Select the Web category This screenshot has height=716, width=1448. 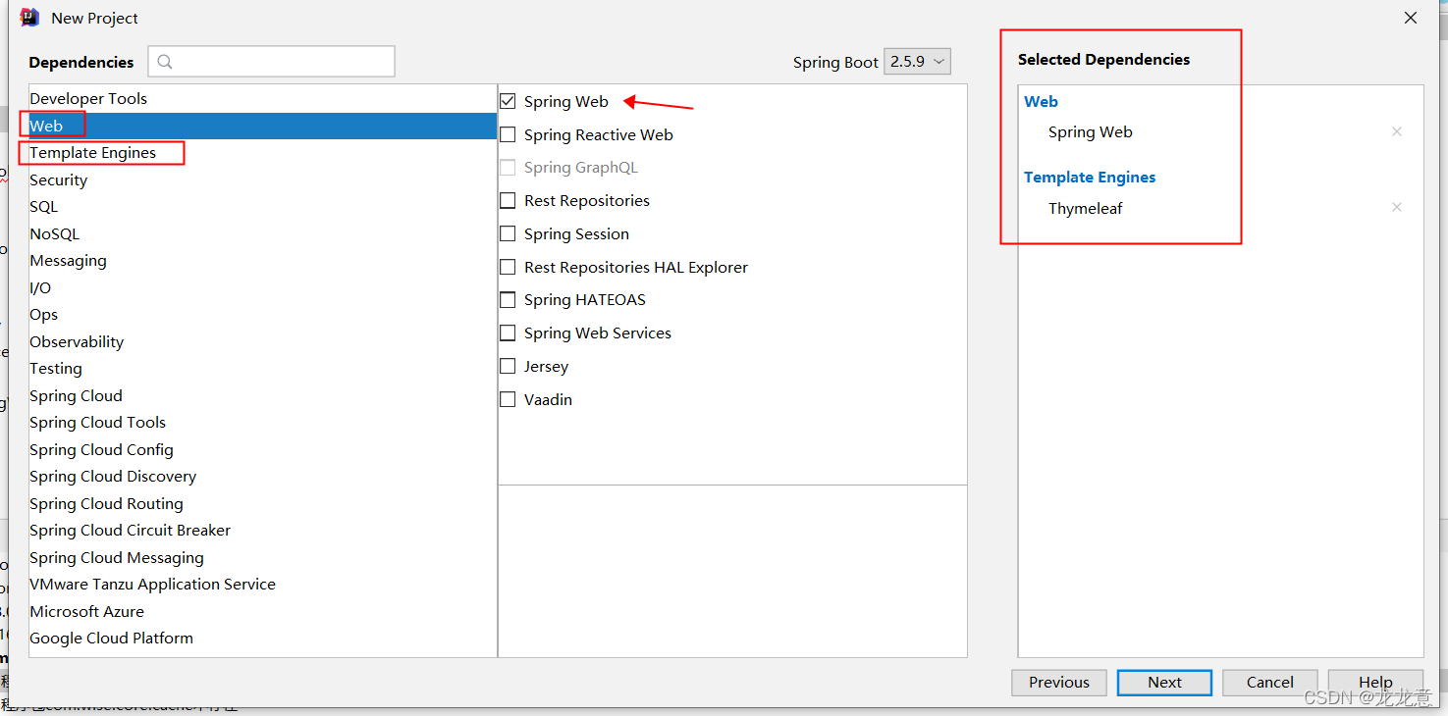[263, 126]
